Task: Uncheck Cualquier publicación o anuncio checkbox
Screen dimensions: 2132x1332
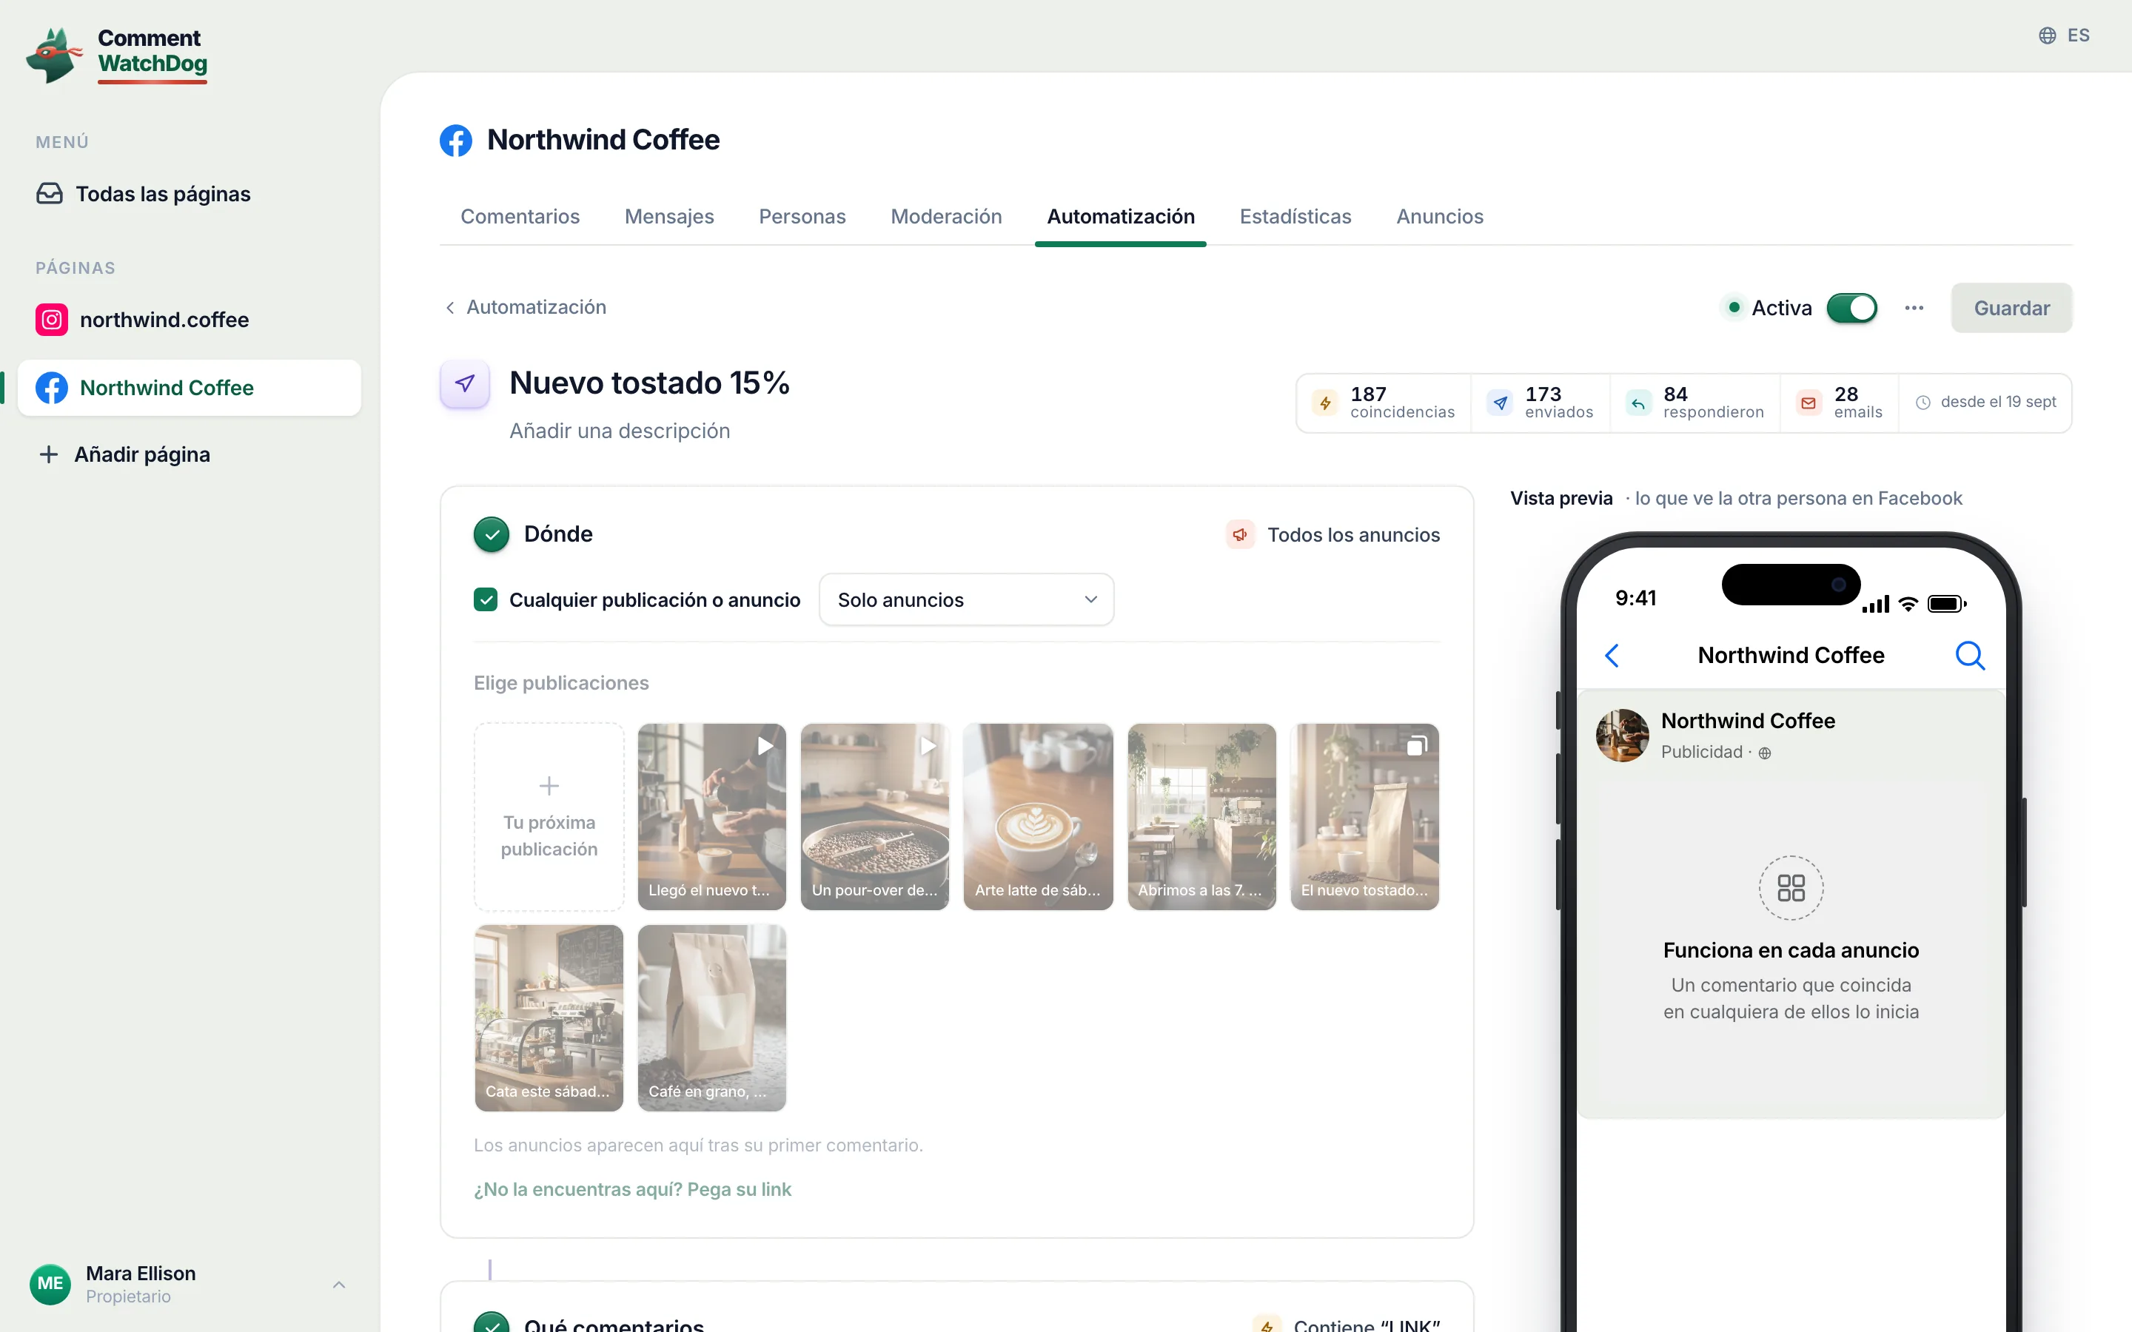Action: [x=486, y=600]
